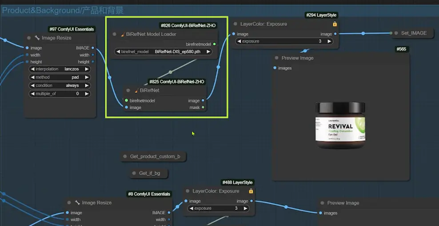
Task: Click the image output port on #294 Exposure
Action: point(335,34)
